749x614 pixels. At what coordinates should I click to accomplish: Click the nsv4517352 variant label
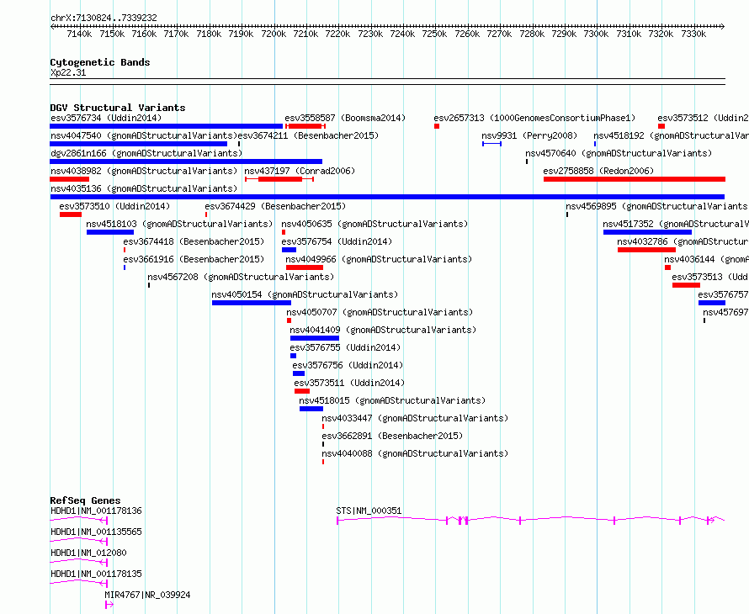point(676,224)
